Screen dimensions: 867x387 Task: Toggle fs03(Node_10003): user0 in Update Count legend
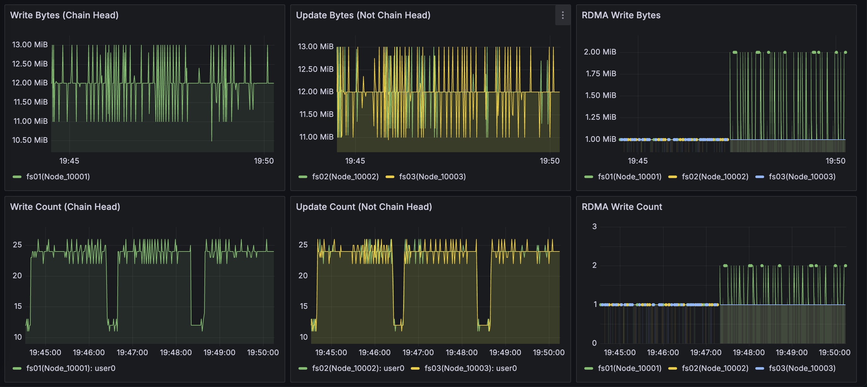(x=470, y=368)
